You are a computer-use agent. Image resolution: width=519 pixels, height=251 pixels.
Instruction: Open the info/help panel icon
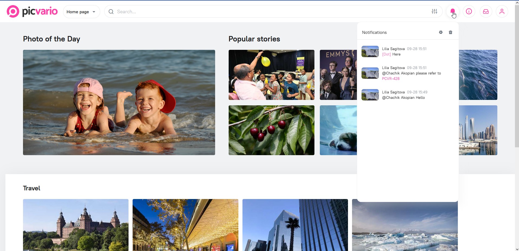[469, 11]
